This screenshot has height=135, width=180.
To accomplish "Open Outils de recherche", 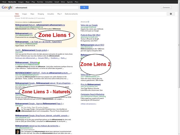I will pos(71,14).
